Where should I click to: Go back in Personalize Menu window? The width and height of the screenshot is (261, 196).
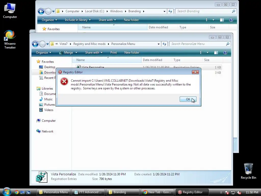coord(35,44)
